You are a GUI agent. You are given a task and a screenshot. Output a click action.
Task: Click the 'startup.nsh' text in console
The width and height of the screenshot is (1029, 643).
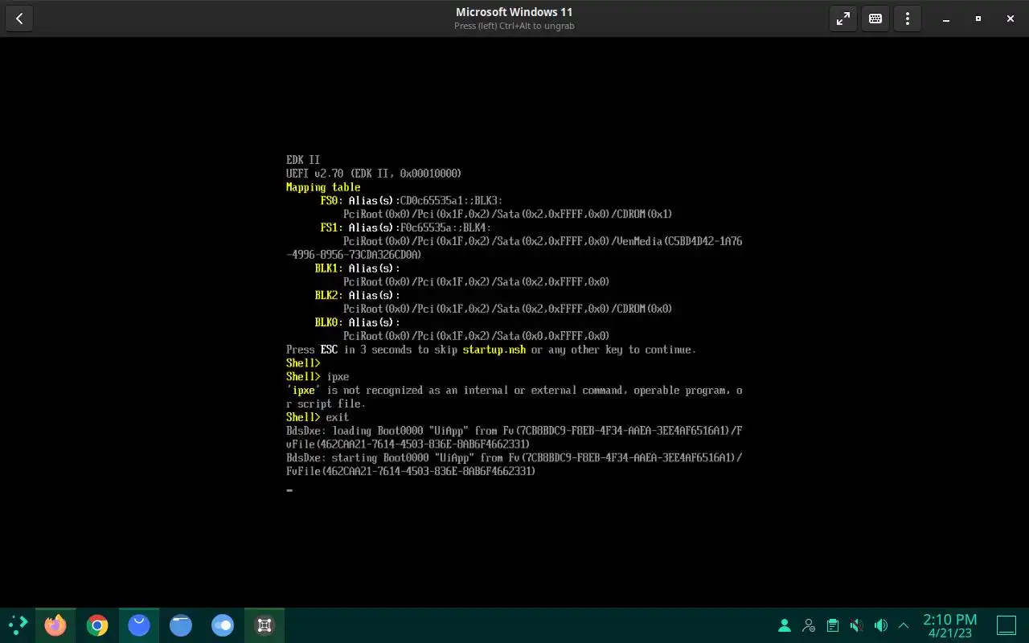[494, 350]
